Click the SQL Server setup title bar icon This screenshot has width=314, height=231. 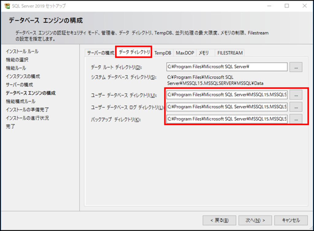pos(7,6)
